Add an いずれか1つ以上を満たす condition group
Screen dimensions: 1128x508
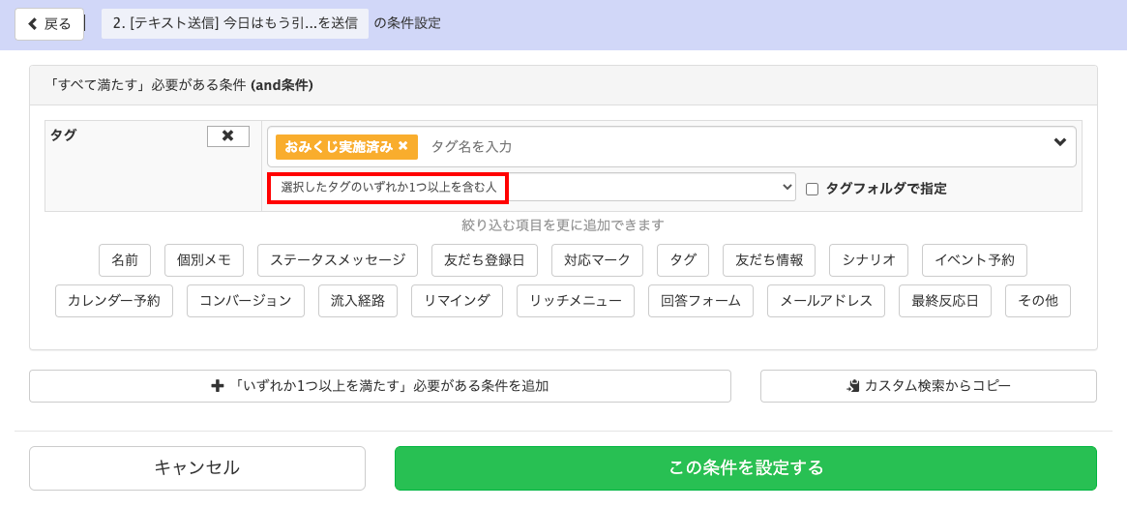click(x=380, y=386)
